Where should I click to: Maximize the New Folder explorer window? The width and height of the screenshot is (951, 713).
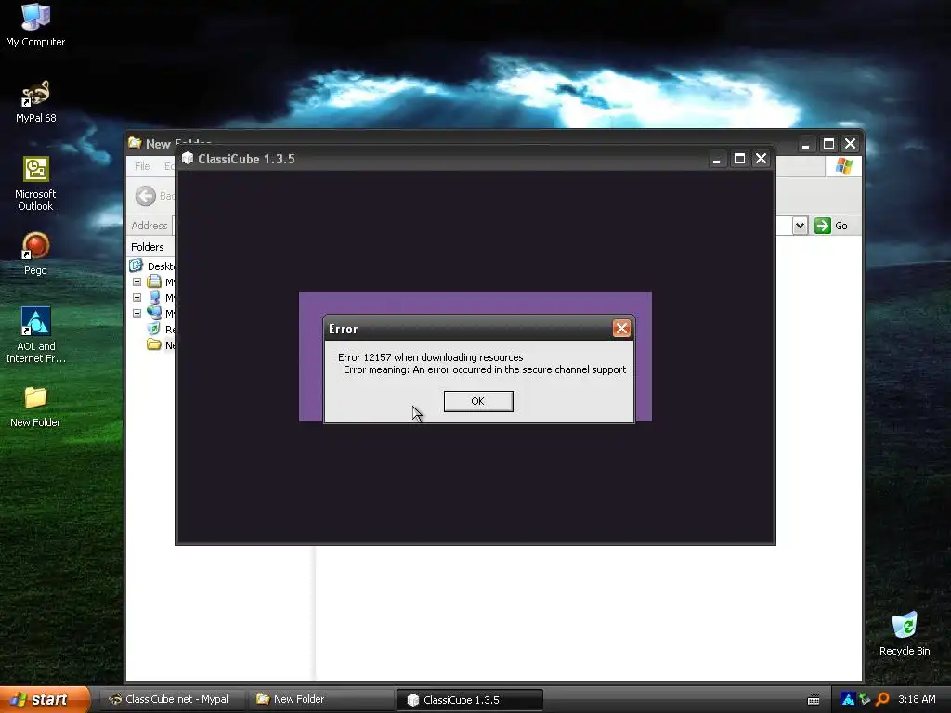pos(828,144)
